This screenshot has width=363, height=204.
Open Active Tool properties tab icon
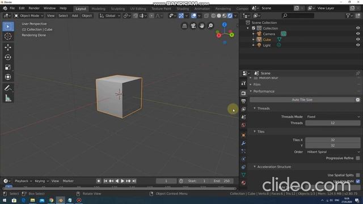[243, 83]
